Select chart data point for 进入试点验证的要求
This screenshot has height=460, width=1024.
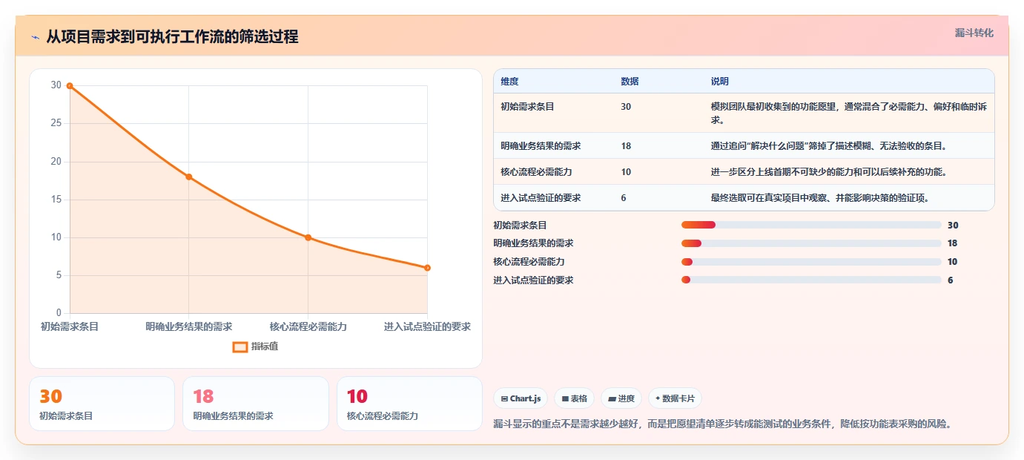[x=427, y=268]
